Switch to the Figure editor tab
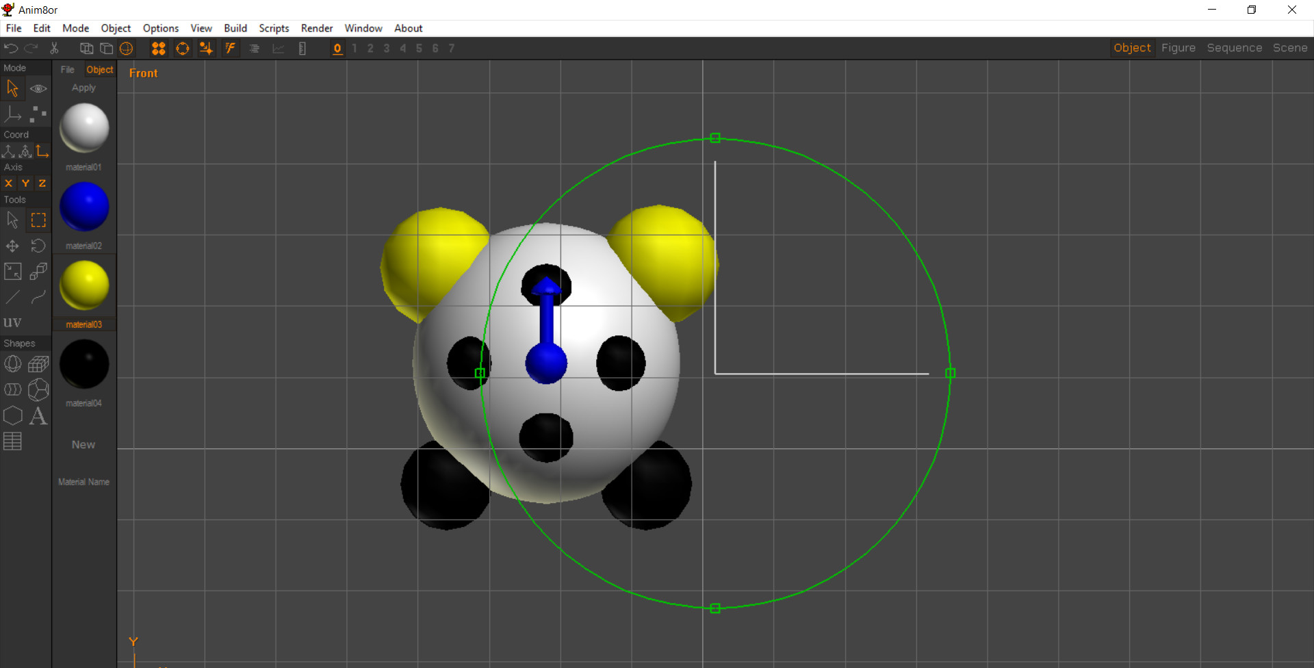The image size is (1314, 668). click(1178, 48)
